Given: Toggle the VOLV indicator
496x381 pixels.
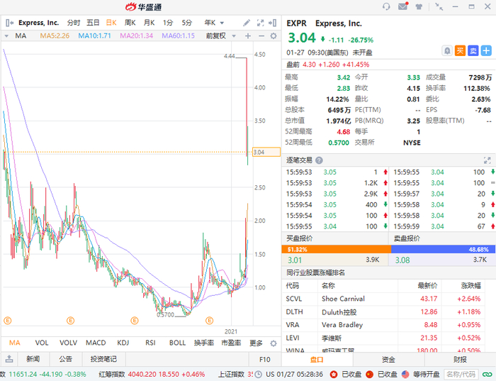Looking at the screenshot, I should click(68, 343).
